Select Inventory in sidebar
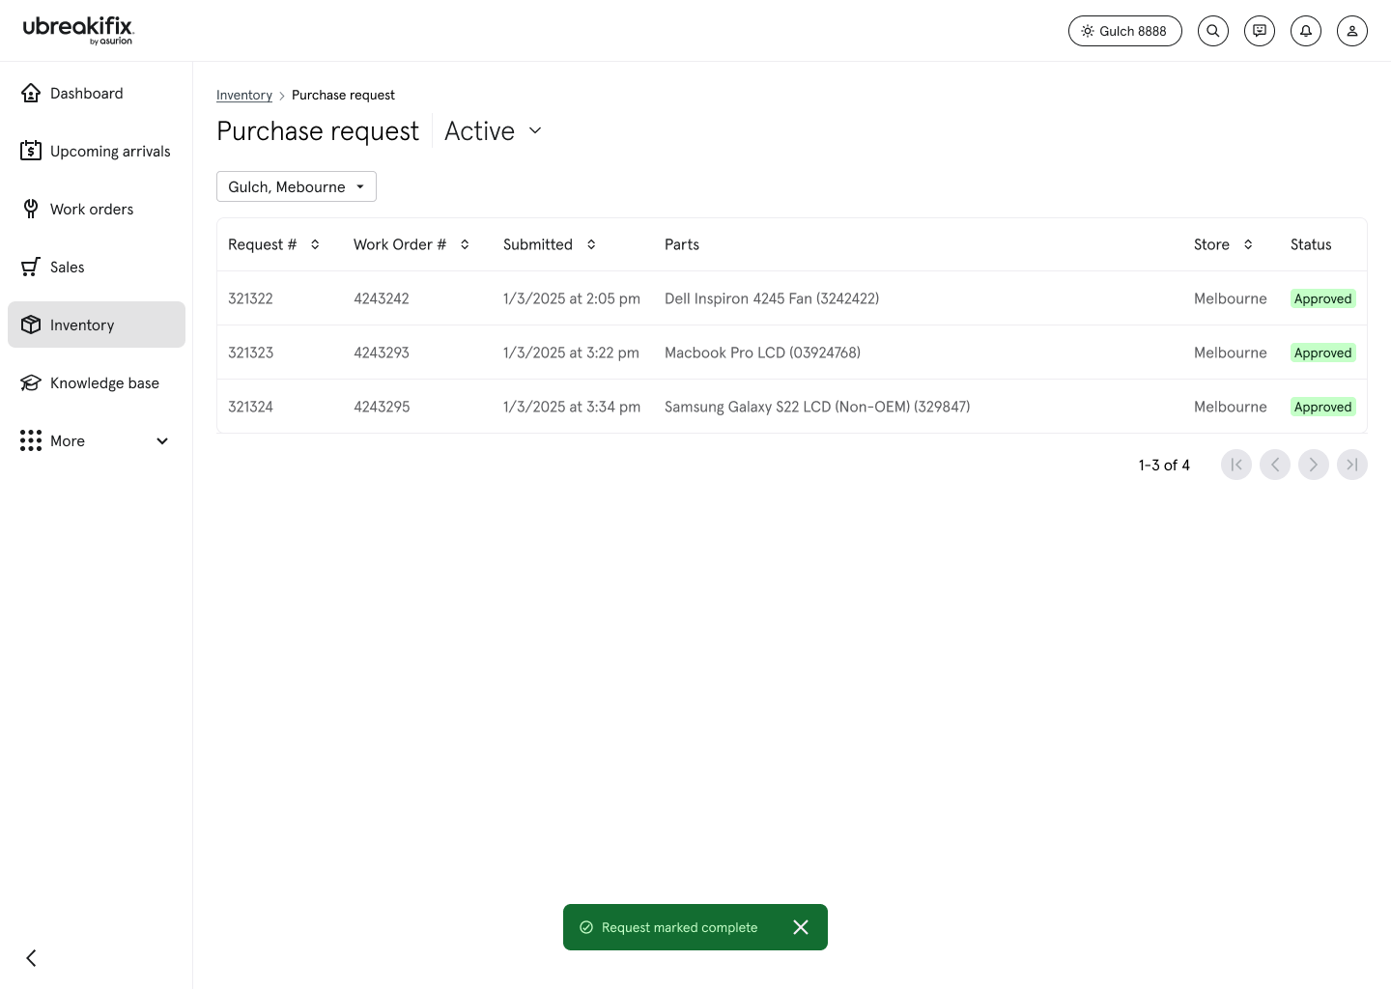The width and height of the screenshot is (1391, 989). point(97,325)
